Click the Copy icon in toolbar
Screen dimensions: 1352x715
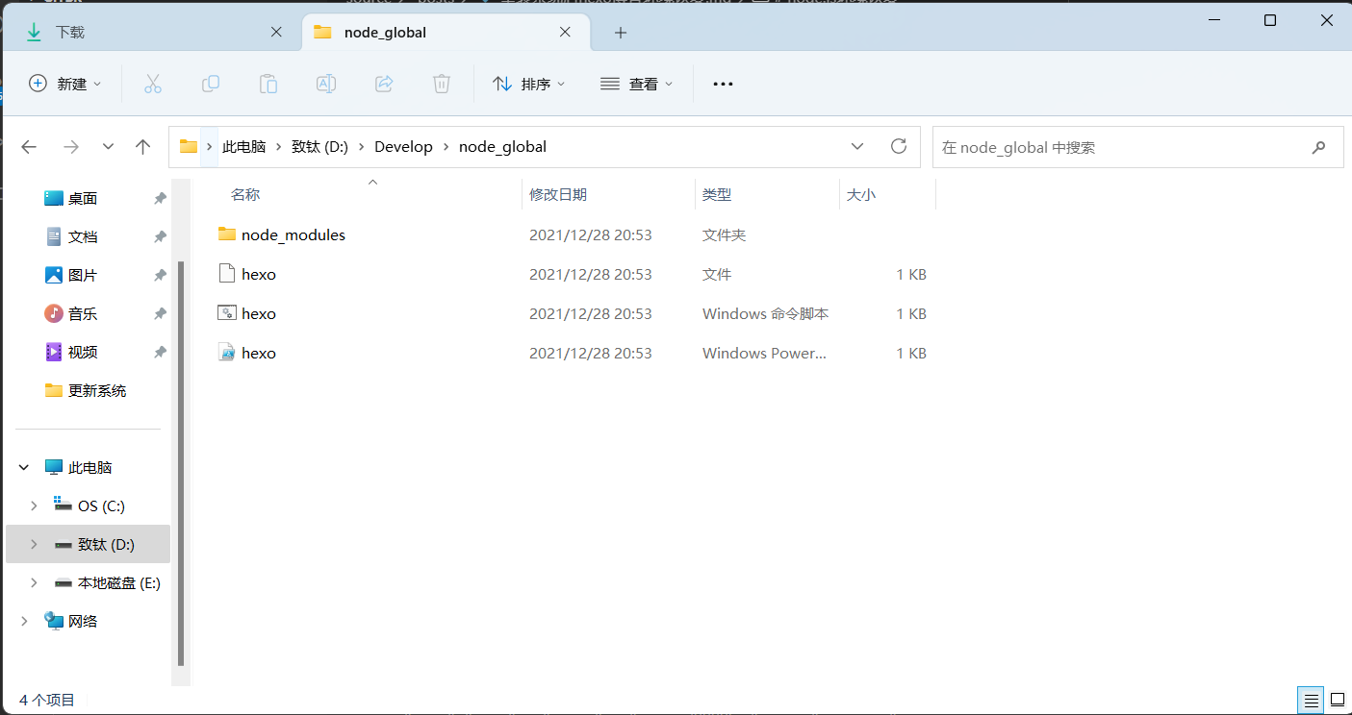coord(211,84)
